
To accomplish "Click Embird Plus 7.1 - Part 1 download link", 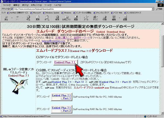I will [x=61, y=97].
